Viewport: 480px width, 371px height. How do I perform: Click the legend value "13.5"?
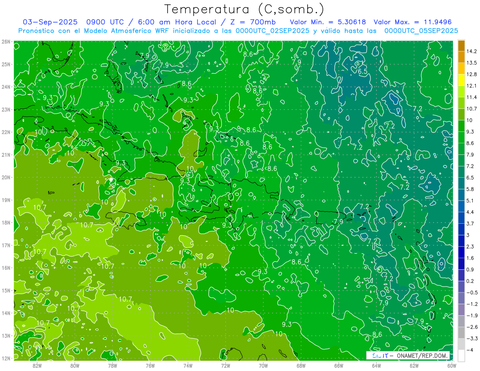(x=472, y=63)
